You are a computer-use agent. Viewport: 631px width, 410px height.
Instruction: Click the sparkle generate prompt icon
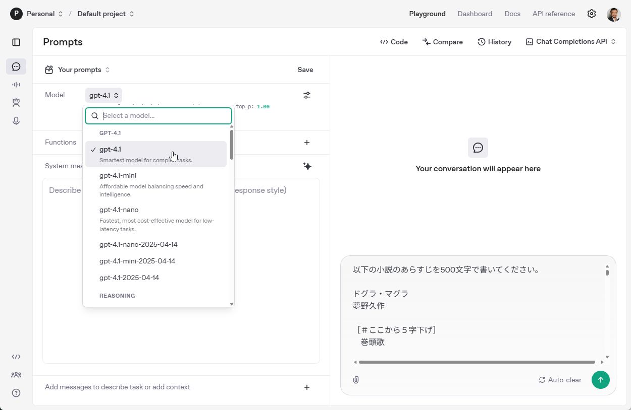point(307,166)
